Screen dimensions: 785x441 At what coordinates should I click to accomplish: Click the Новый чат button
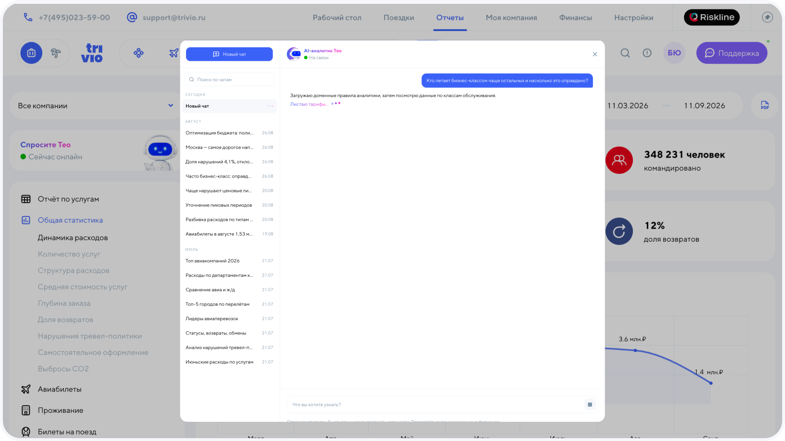[x=229, y=54]
